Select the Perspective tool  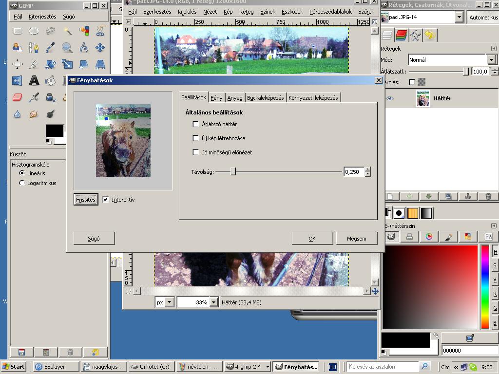tap(100, 64)
